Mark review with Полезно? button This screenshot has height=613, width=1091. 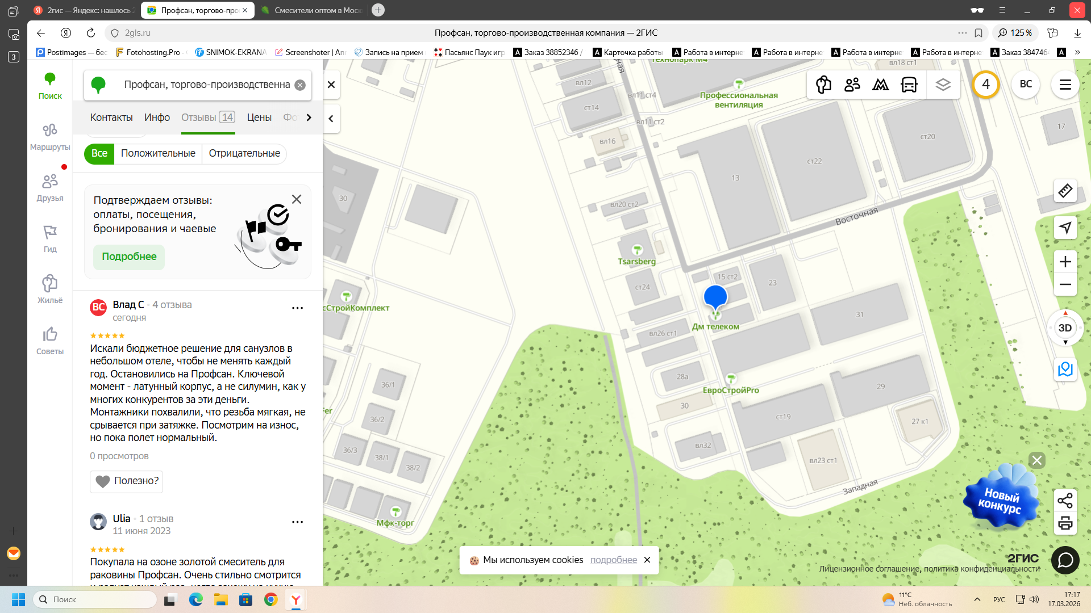coord(126,481)
